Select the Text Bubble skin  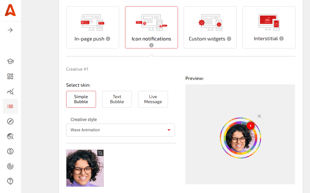[x=117, y=99]
